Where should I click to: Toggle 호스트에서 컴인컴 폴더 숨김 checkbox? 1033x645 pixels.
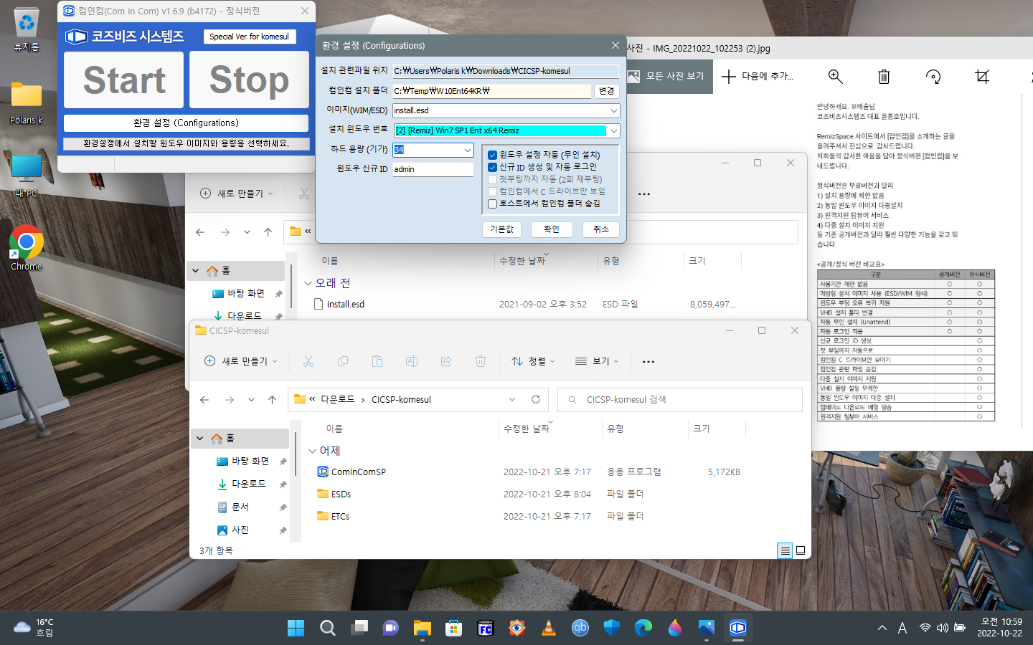coord(493,204)
